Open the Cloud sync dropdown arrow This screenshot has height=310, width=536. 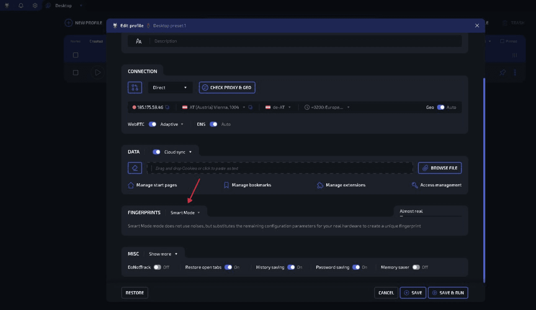[190, 152]
